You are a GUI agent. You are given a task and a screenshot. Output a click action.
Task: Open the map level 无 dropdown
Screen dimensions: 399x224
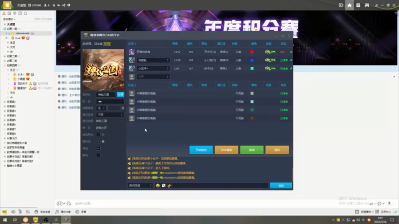(x=101, y=108)
